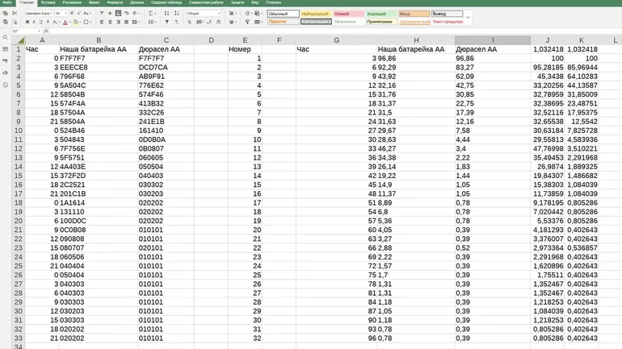
Task: Open the Формула ribbon tab
Action: point(116,3)
